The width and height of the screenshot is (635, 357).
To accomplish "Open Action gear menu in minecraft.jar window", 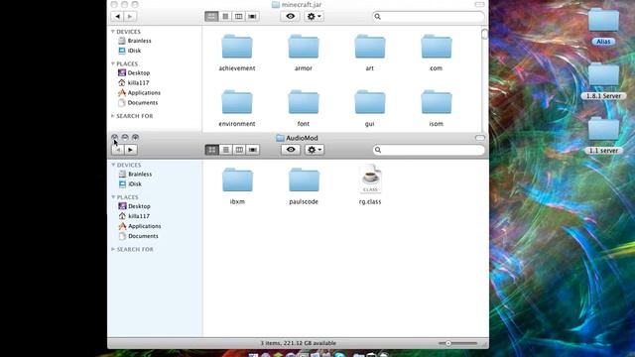I will (x=314, y=16).
